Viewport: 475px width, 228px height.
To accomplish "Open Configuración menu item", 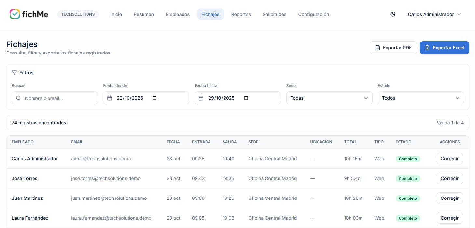I will point(314,14).
